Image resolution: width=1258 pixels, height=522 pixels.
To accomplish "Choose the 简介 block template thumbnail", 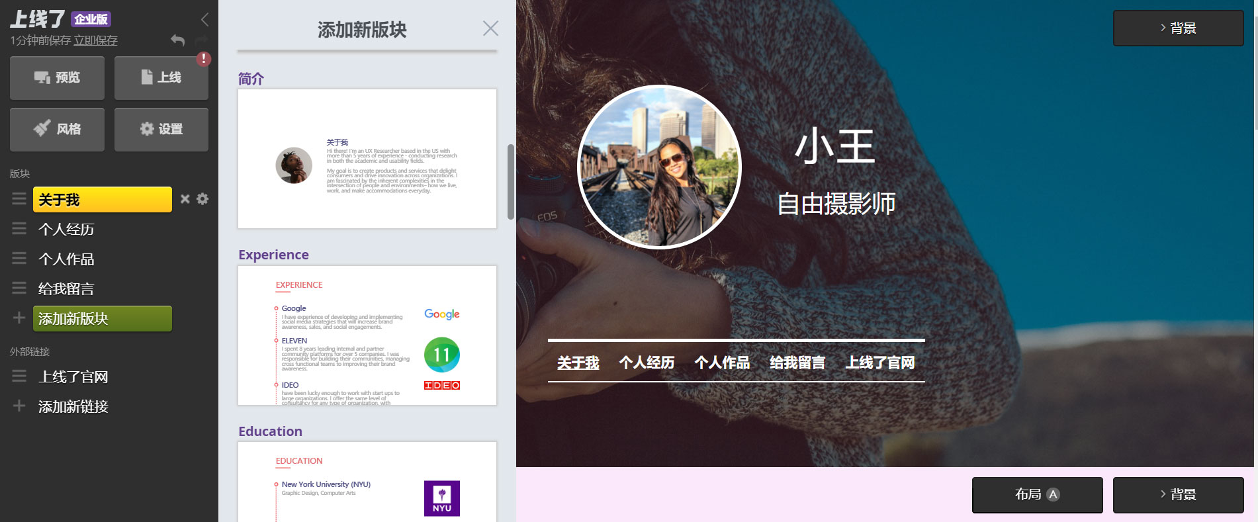I will (x=367, y=159).
